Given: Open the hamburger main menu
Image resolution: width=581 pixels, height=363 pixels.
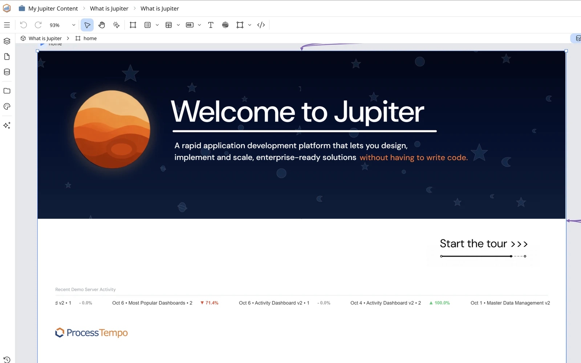Looking at the screenshot, I should pos(7,25).
